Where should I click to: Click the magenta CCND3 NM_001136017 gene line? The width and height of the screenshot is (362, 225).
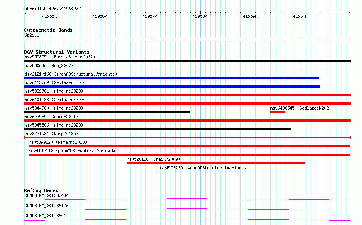[x=187, y=219]
